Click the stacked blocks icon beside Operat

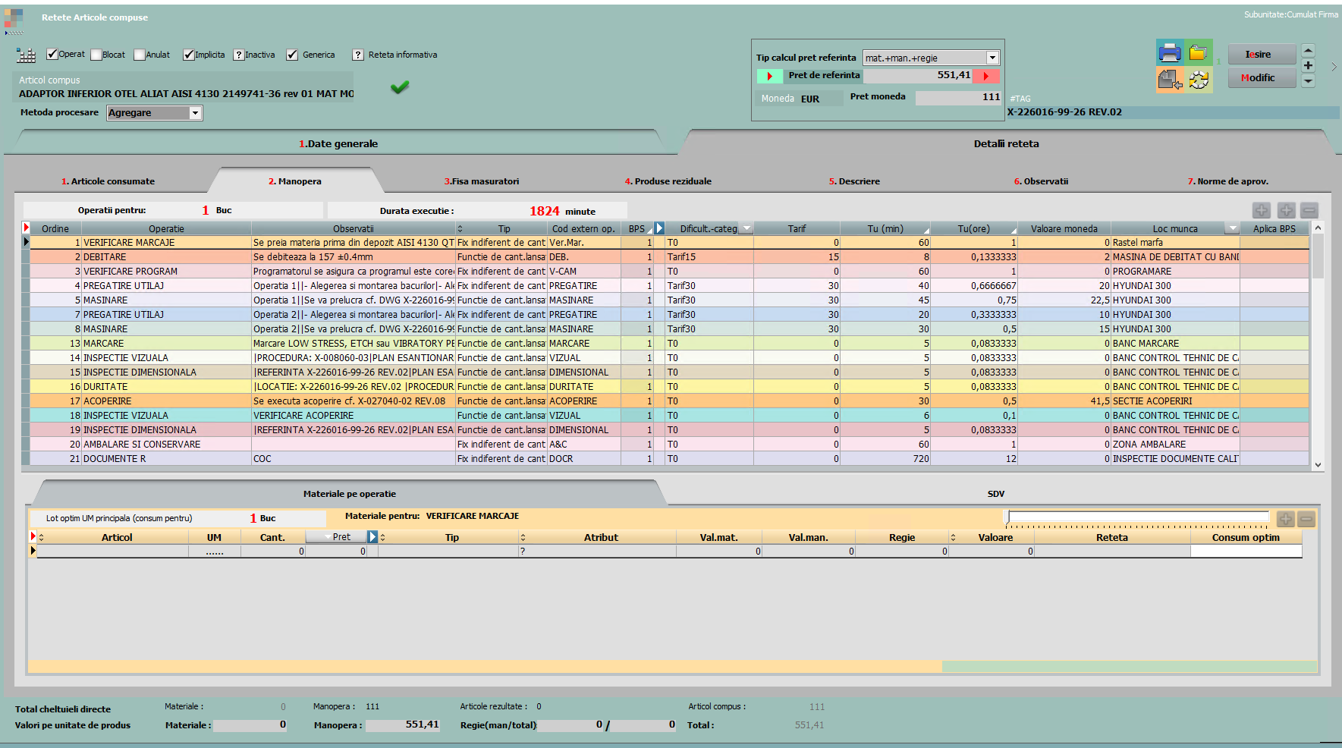click(x=27, y=55)
